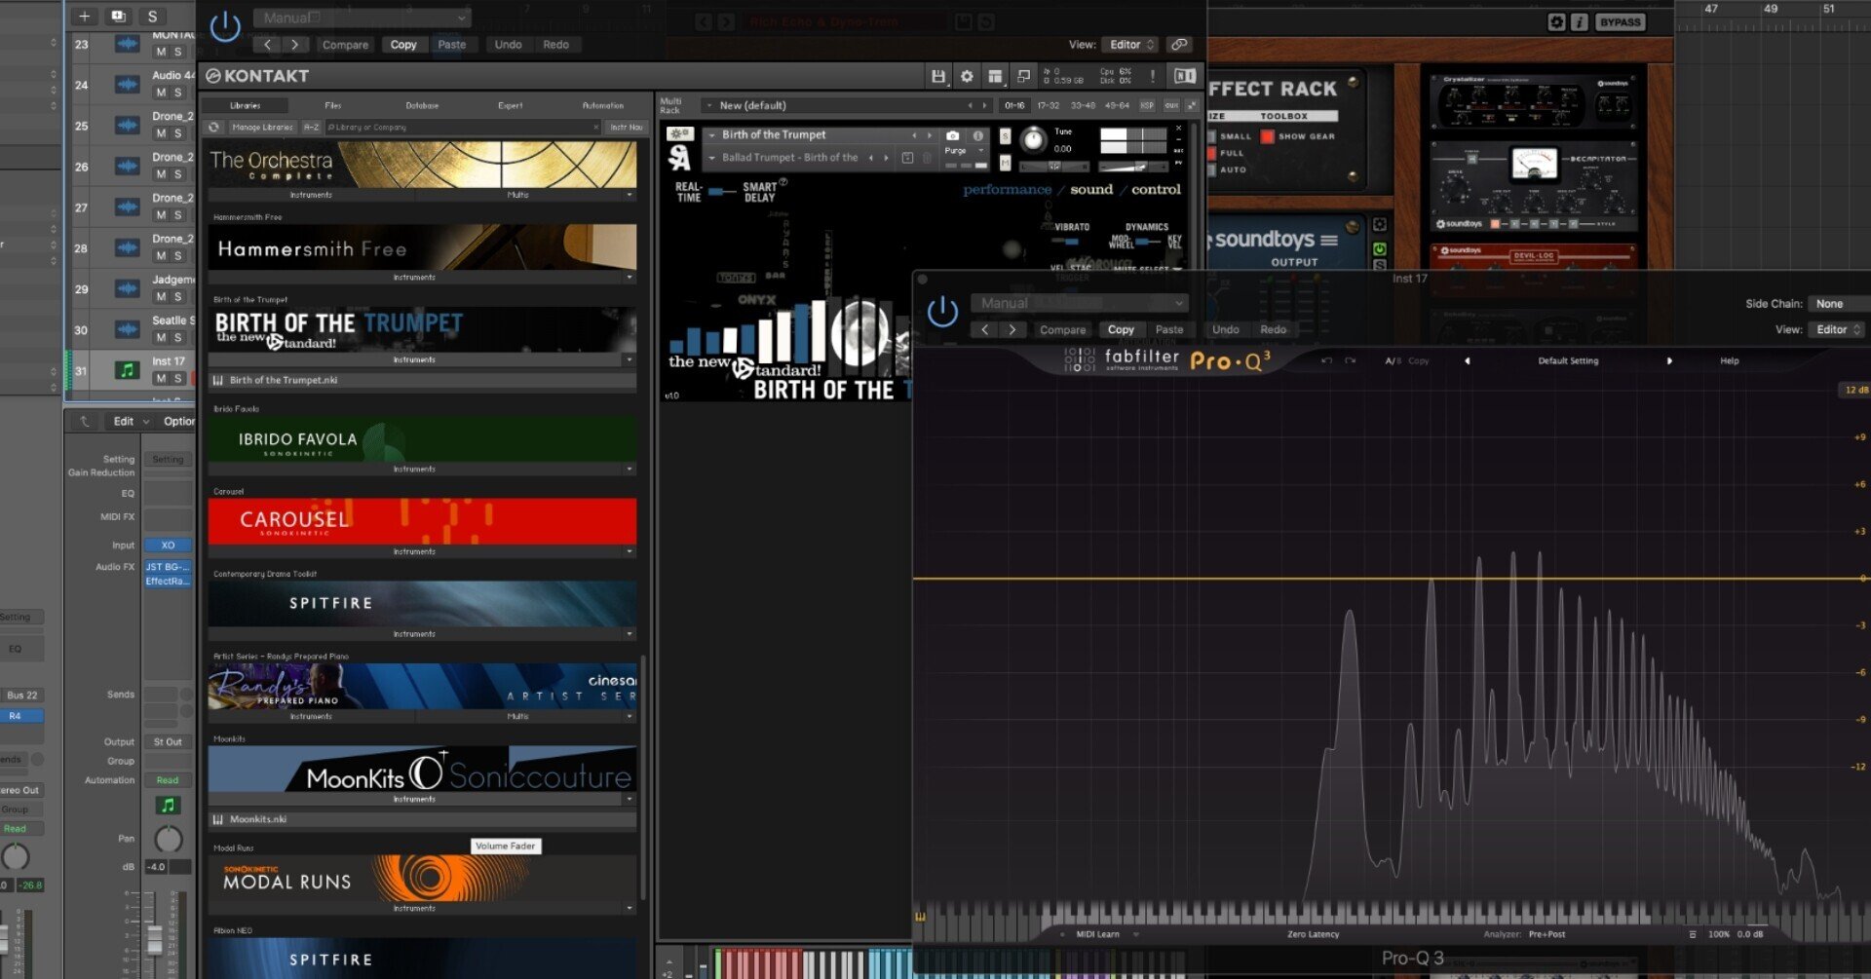Image resolution: width=1871 pixels, height=979 pixels.
Task: Click channel strip green instrument note icon
Action: [x=168, y=806]
